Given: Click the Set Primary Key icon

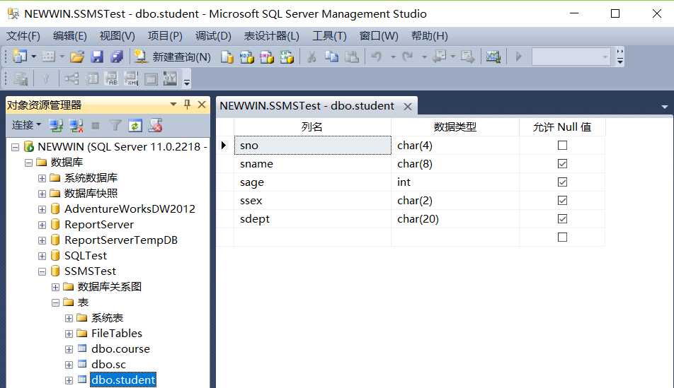Looking at the screenshot, I should pos(46,79).
